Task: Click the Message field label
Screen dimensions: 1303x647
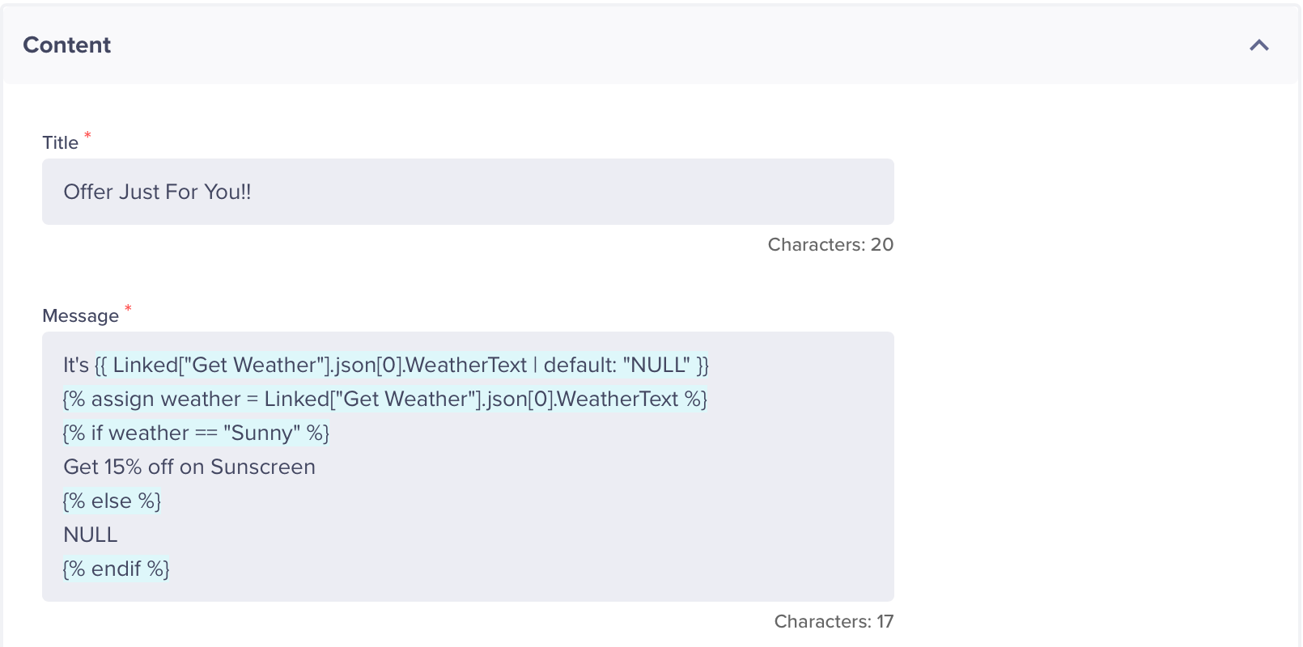Action: point(81,316)
